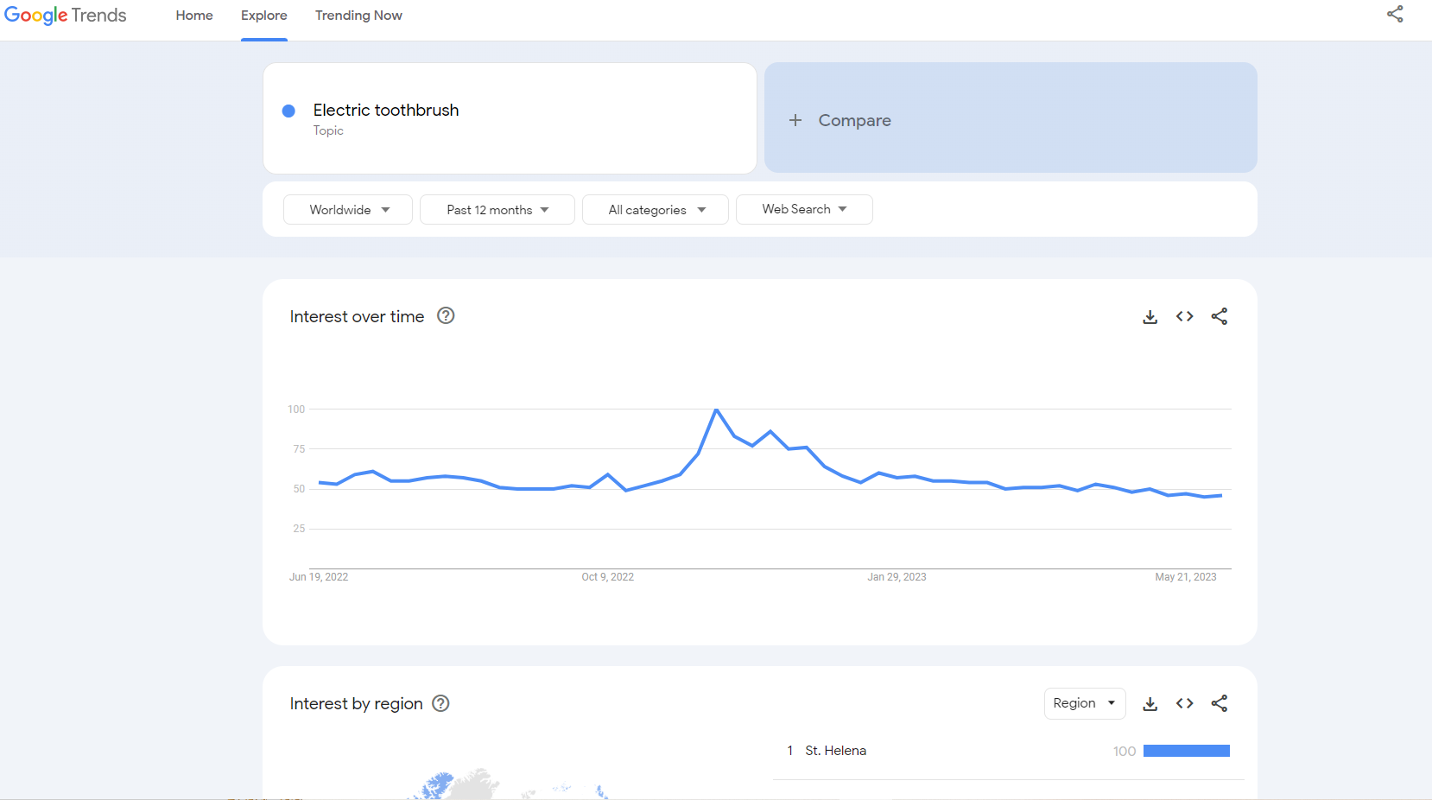Download the Interest by region data
Image resolution: width=1432 pixels, height=800 pixels.
[1150, 704]
